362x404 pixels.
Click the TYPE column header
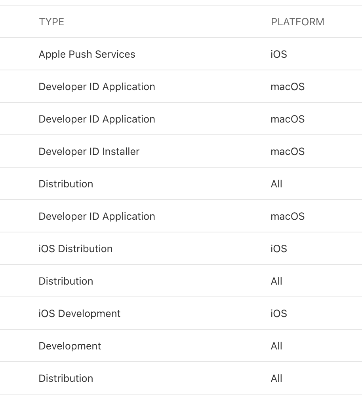click(x=51, y=22)
